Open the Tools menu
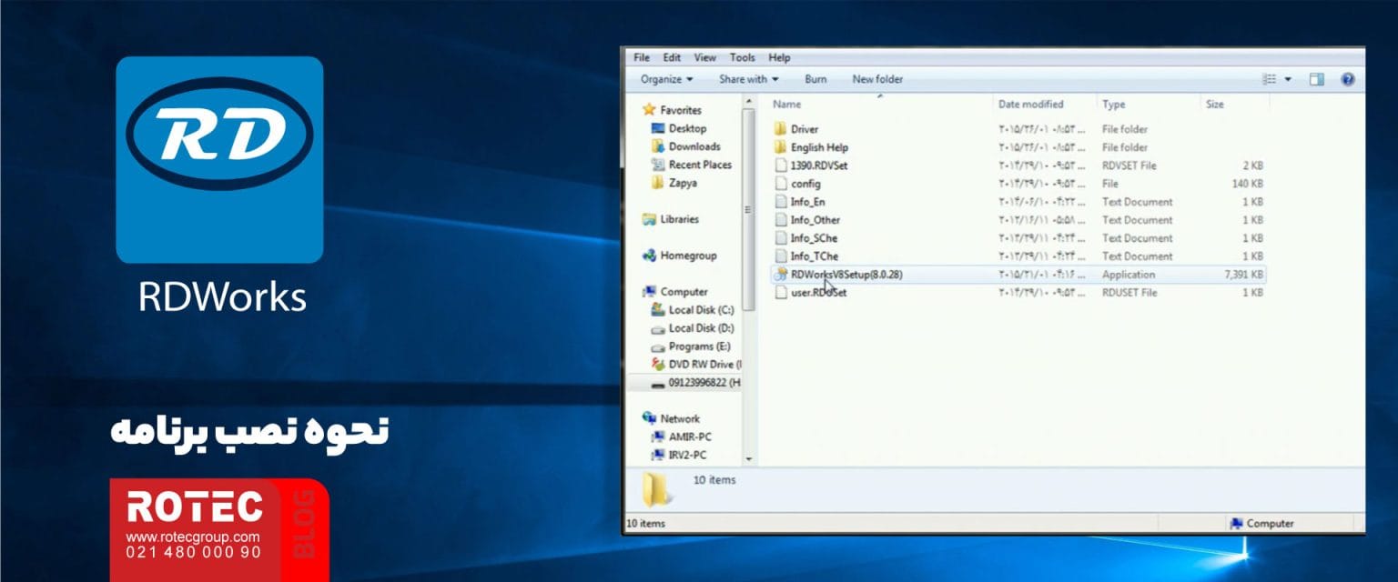Image resolution: width=1398 pixels, height=582 pixels. (742, 57)
